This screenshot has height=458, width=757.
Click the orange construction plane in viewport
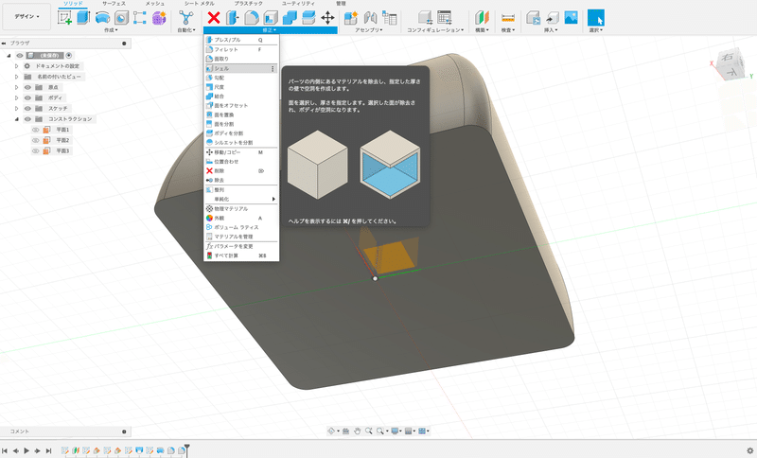coord(389,255)
